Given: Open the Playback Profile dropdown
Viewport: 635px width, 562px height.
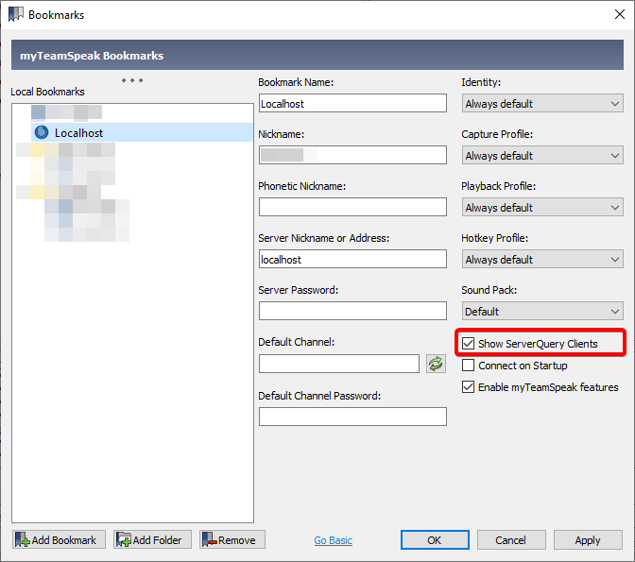Looking at the screenshot, I should pyautogui.click(x=542, y=208).
